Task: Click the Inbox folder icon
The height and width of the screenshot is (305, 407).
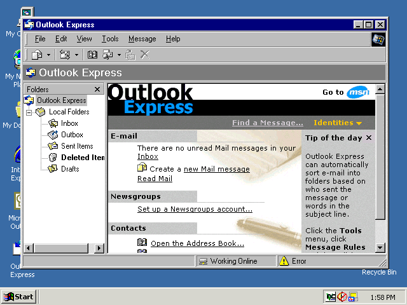Action: (x=53, y=123)
